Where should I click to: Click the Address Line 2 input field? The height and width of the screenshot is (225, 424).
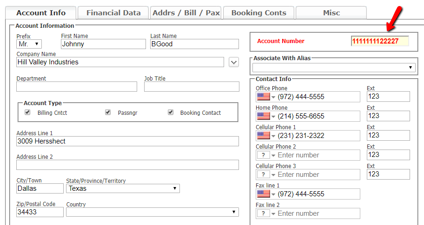coord(127,165)
